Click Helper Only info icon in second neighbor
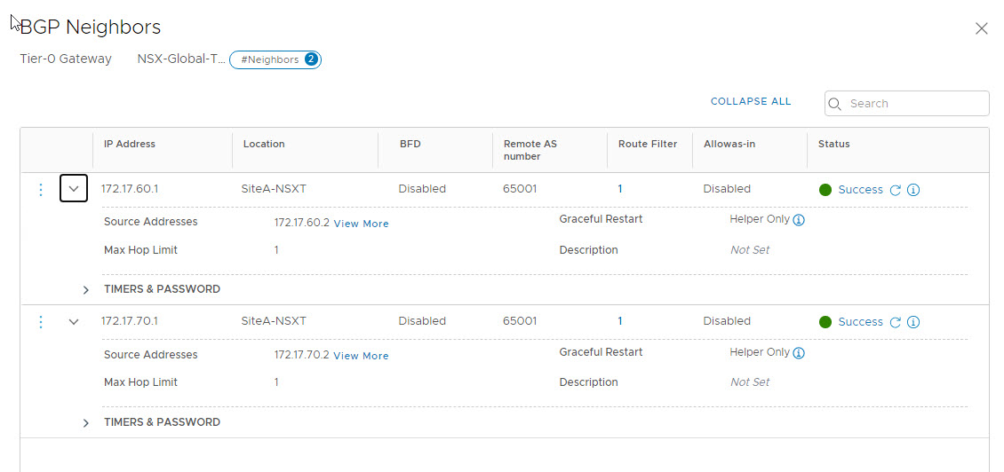The height and width of the screenshot is (472, 1004). (798, 353)
